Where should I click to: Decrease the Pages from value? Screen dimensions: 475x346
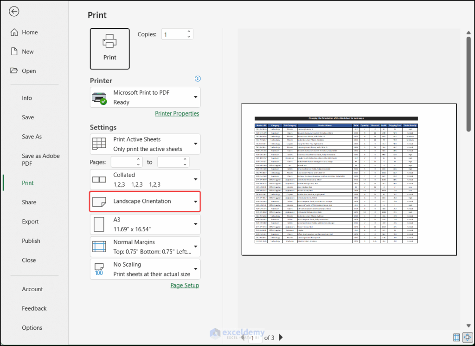click(x=138, y=165)
